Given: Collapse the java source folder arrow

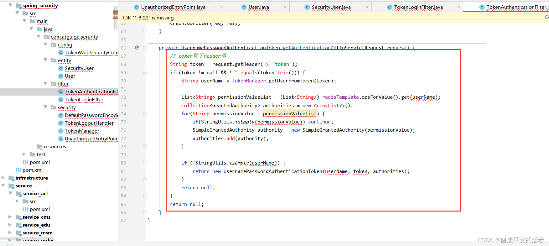Looking at the screenshot, I should pyautogui.click(x=31, y=29).
